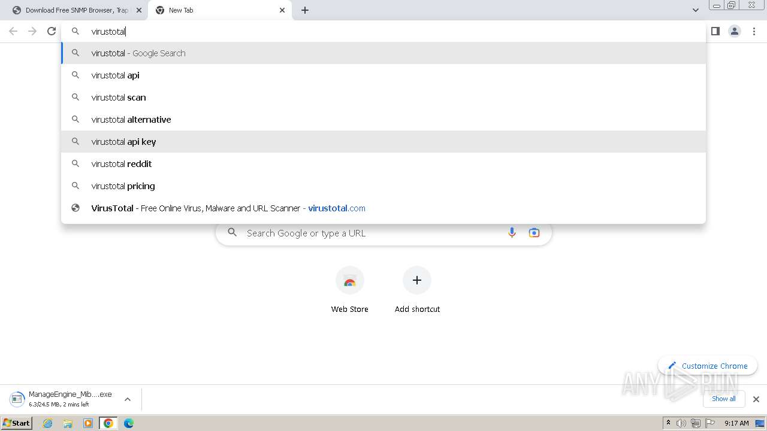Viewport: 767px width, 431px height.
Task: Open the Web Store shortcut
Action: 350,290
